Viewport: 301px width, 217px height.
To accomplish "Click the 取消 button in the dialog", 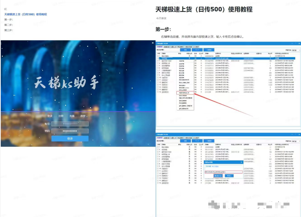I will (229, 176).
